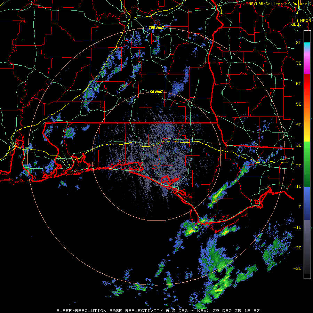Click the 10 dBZ scale value
This screenshot has width=313, height=313.
[x=299, y=186]
